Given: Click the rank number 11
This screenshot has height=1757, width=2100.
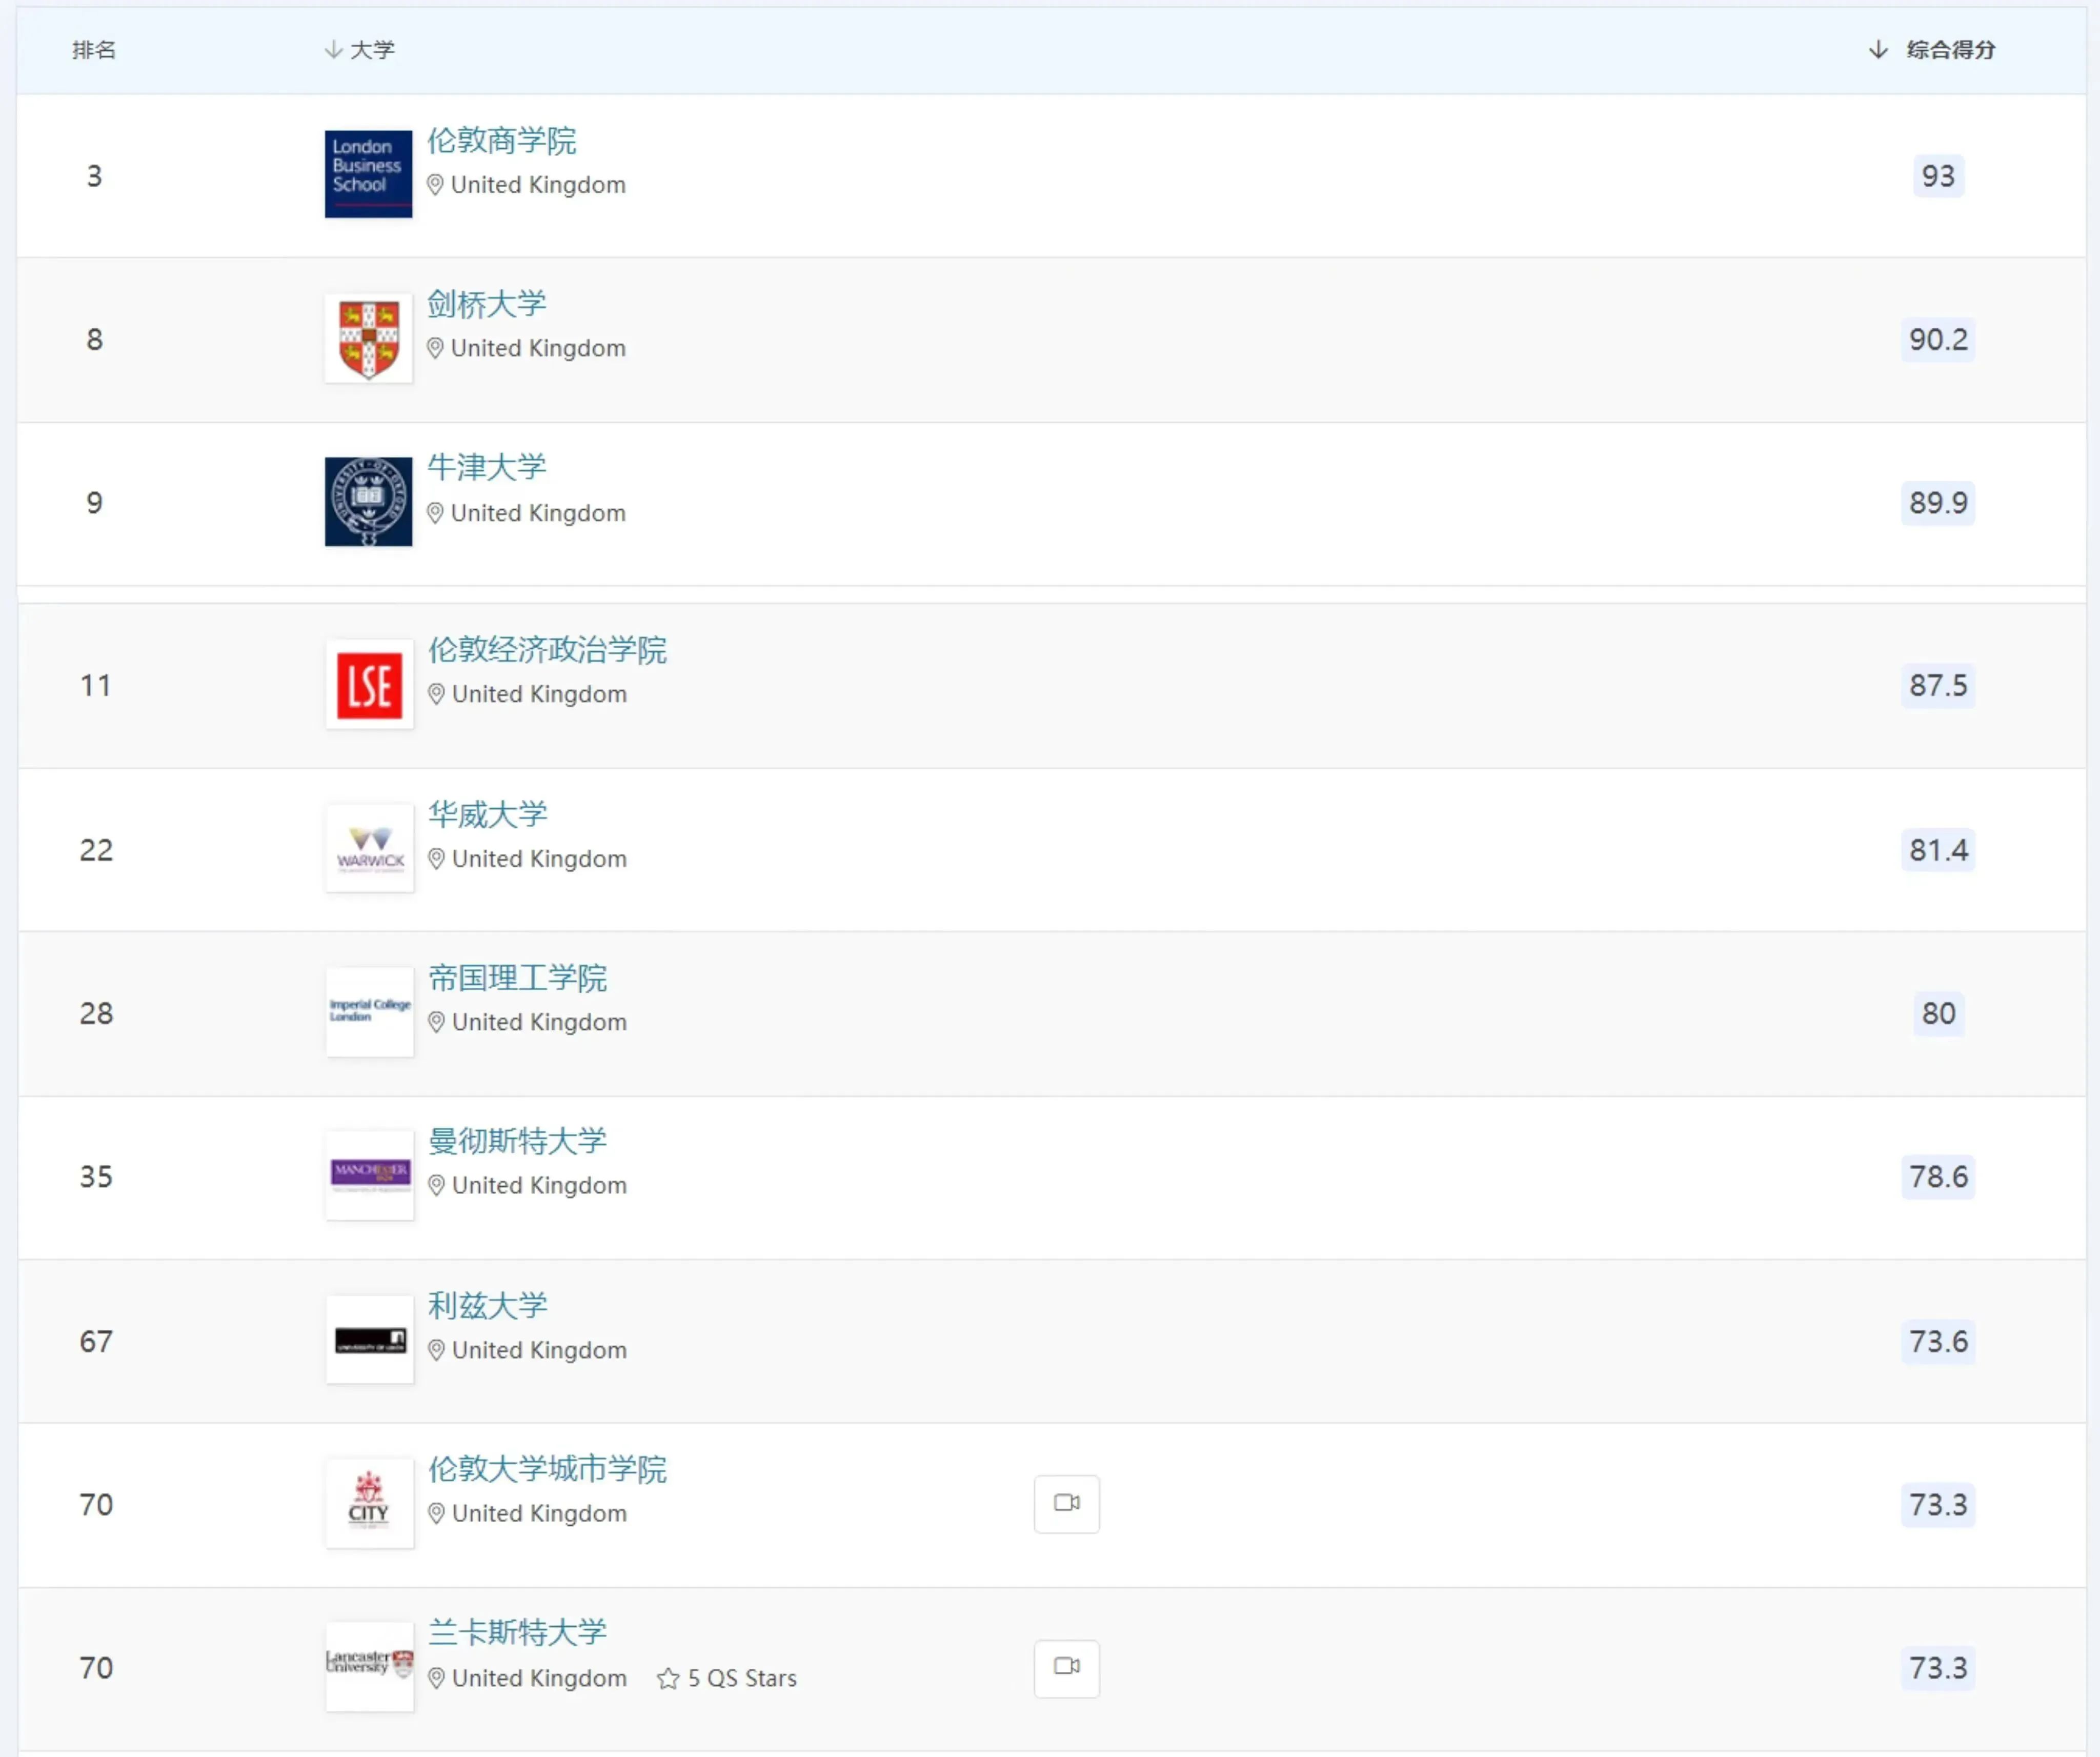Looking at the screenshot, I should click(95, 685).
